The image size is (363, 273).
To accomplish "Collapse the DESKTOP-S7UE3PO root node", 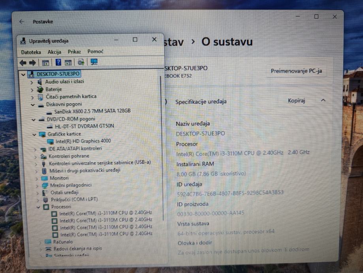I will click(23, 75).
